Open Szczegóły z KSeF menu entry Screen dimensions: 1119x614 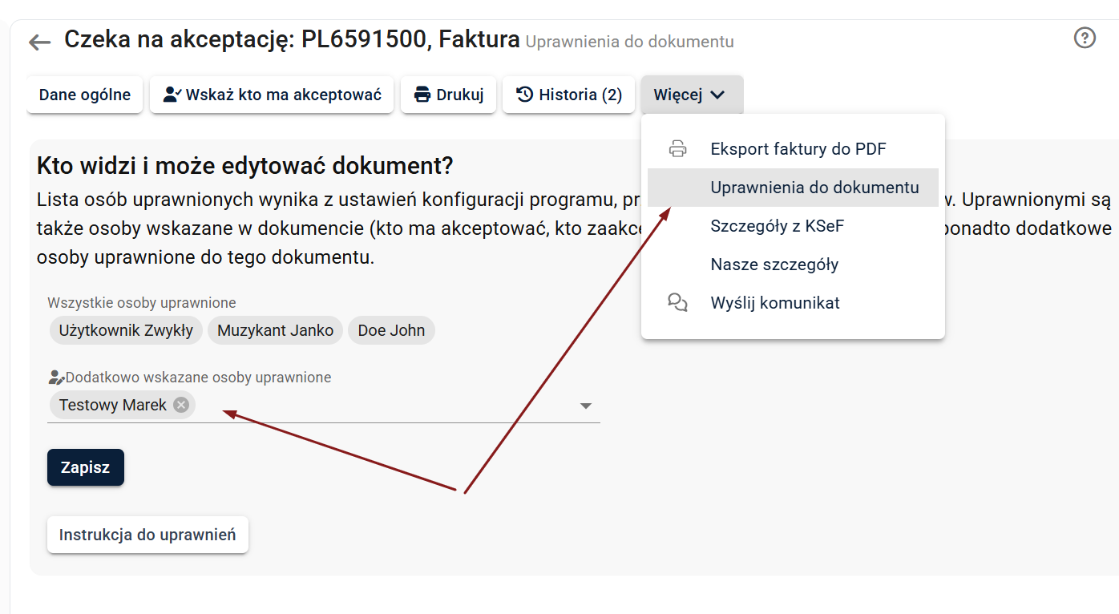[x=777, y=226]
